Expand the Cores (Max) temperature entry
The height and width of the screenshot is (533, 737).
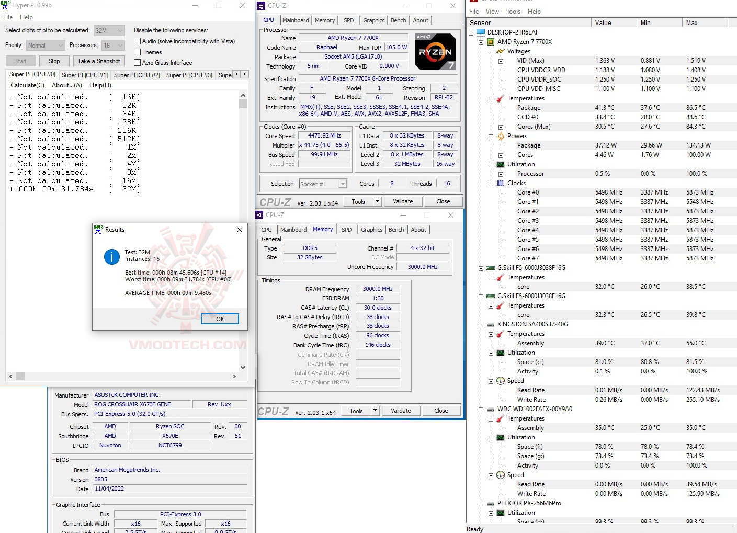[x=501, y=127]
